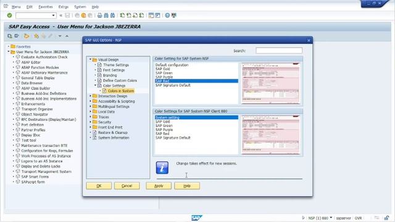The width and height of the screenshot is (395, 222).
Task: Open the Help menu in the menu bar
Action: pos(95,7)
